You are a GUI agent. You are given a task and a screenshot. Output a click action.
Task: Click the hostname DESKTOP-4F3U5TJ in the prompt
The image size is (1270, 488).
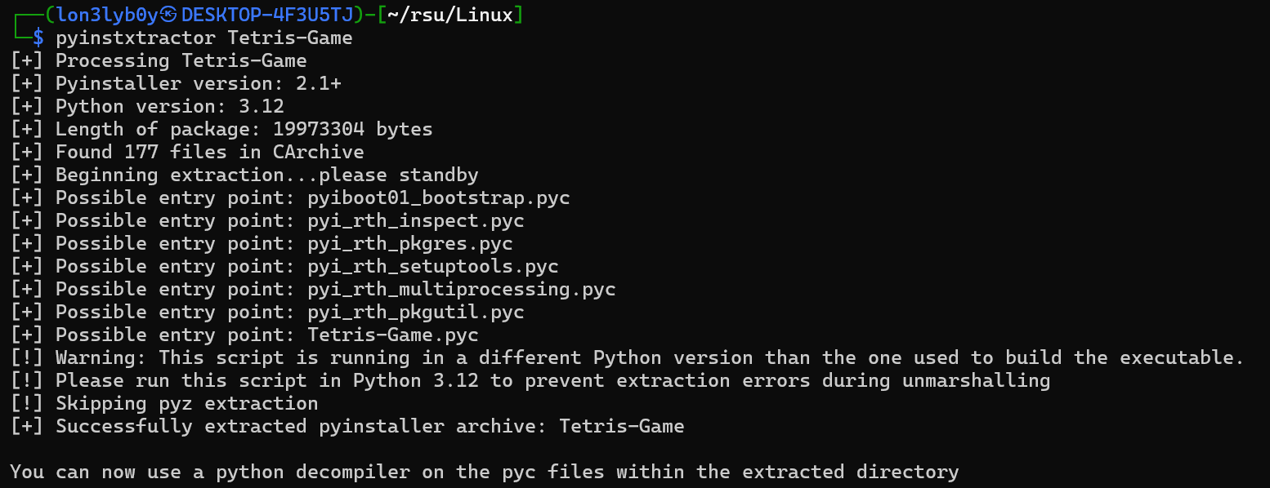[266, 15]
